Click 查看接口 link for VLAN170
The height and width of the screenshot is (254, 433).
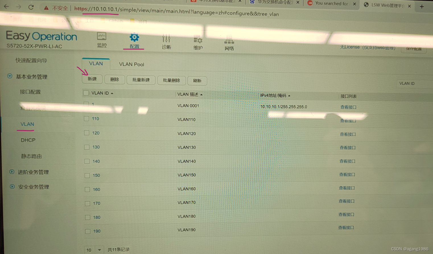[x=346, y=201]
